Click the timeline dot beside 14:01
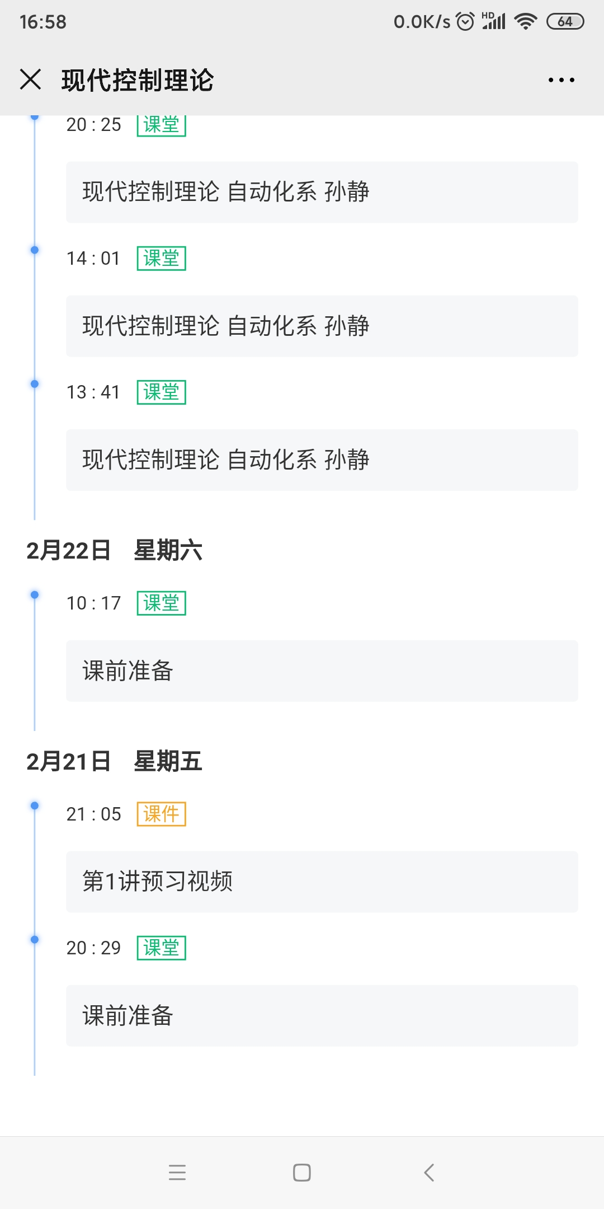The height and width of the screenshot is (1209, 604). pyautogui.click(x=35, y=250)
